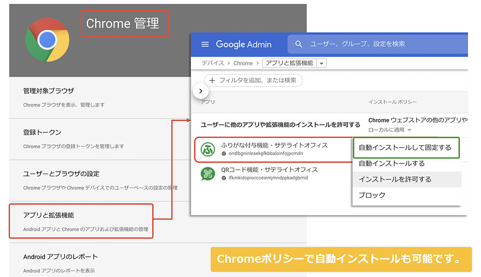Open 管理対象ブラウザ settings
The image size is (481, 277).
[100, 98]
